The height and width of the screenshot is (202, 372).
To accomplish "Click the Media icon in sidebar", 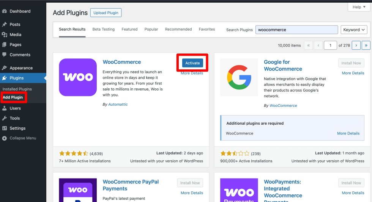I will click(x=4, y=34).
